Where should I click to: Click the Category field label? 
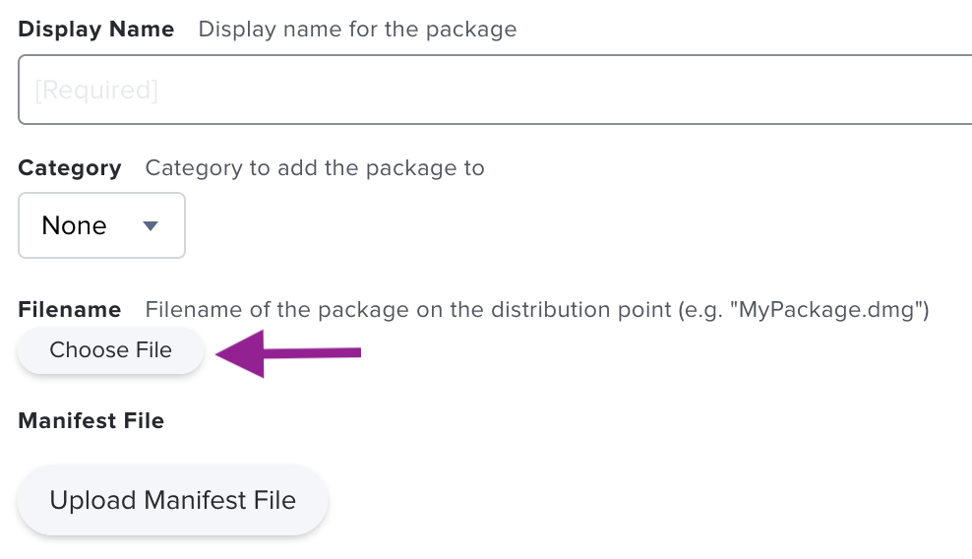coord(70,168)
